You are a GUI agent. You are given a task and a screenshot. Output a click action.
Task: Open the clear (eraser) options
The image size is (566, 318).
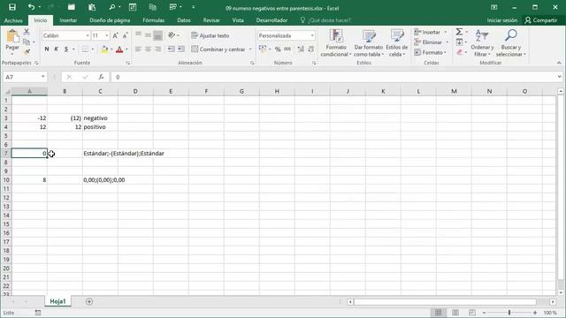coord(461,52)
